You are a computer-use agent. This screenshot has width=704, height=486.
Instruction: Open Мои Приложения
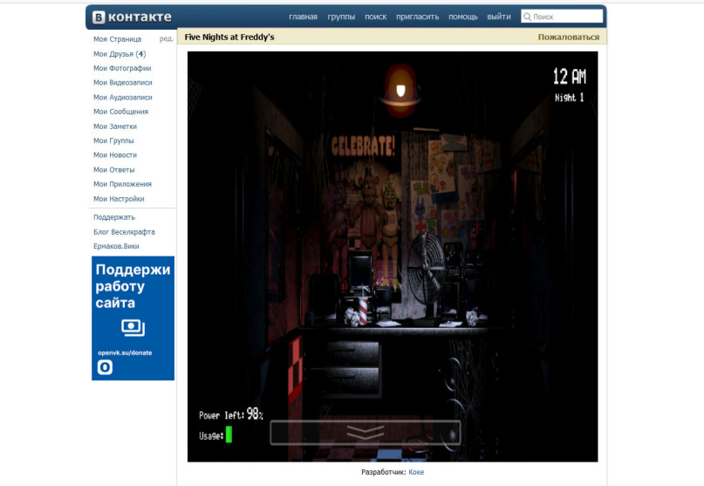123,184
